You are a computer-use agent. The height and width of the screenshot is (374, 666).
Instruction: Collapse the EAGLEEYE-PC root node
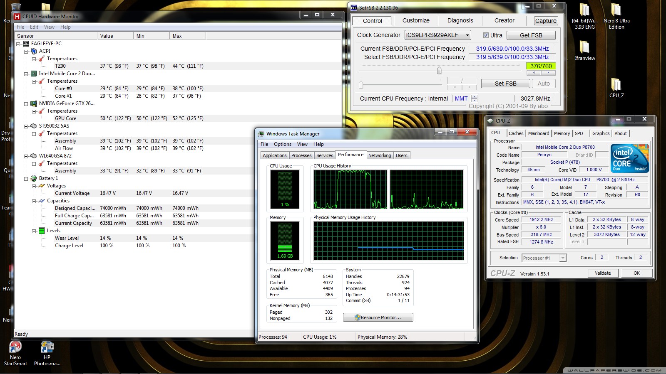tap(18, 44)
